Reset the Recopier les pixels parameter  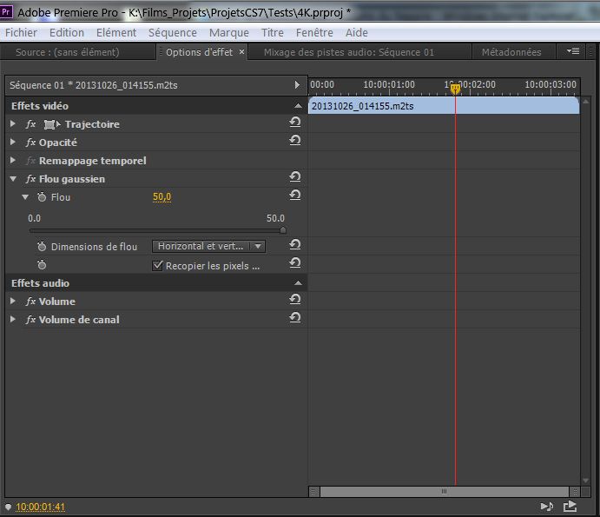[x=294, y=263]
